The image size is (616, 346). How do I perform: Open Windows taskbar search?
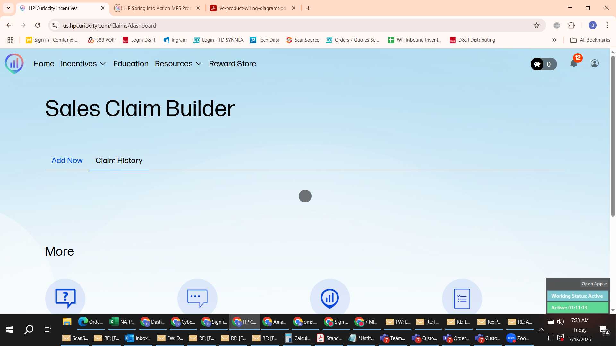[x=29, y=330]
